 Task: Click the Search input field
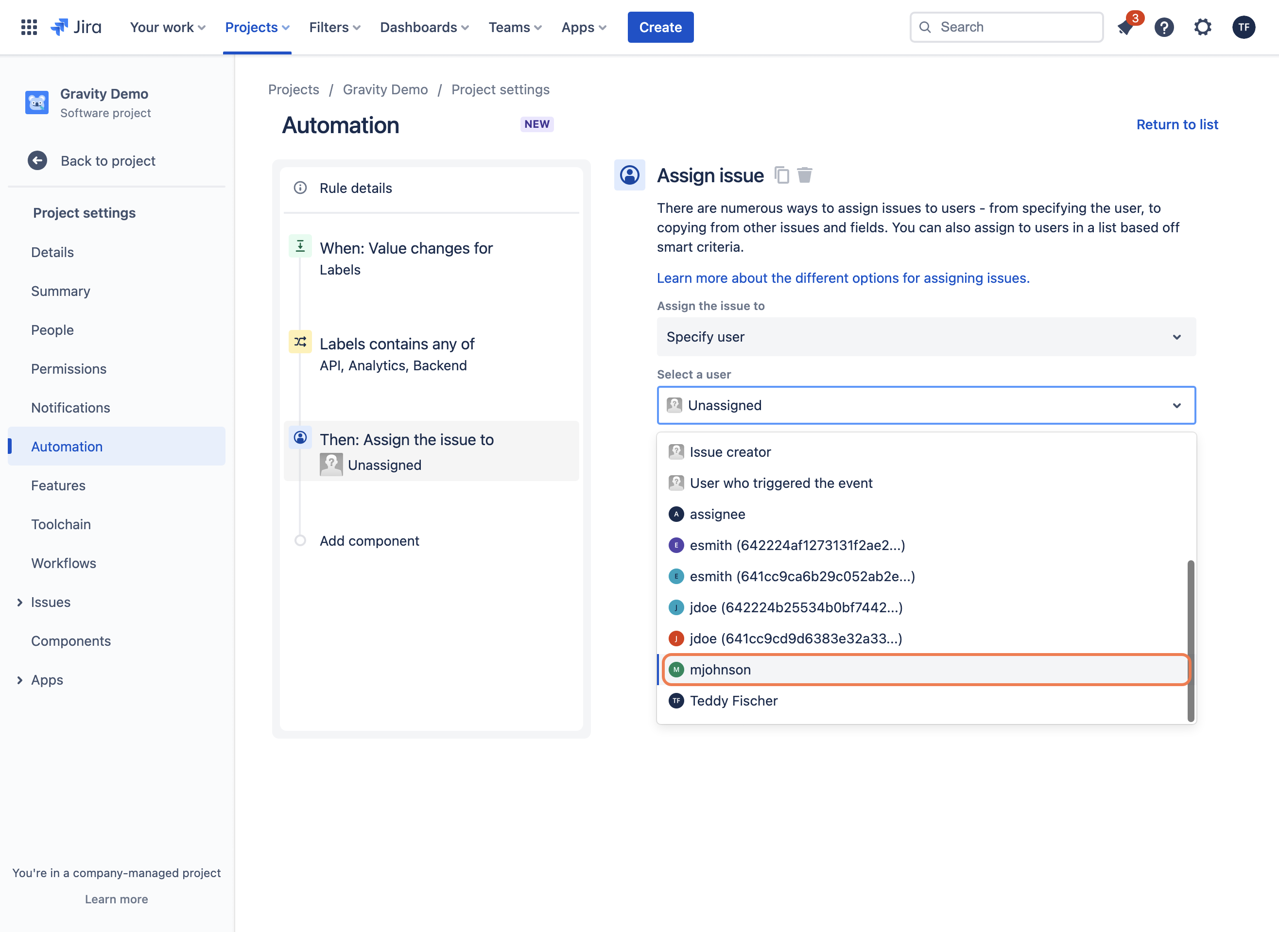1006,27
